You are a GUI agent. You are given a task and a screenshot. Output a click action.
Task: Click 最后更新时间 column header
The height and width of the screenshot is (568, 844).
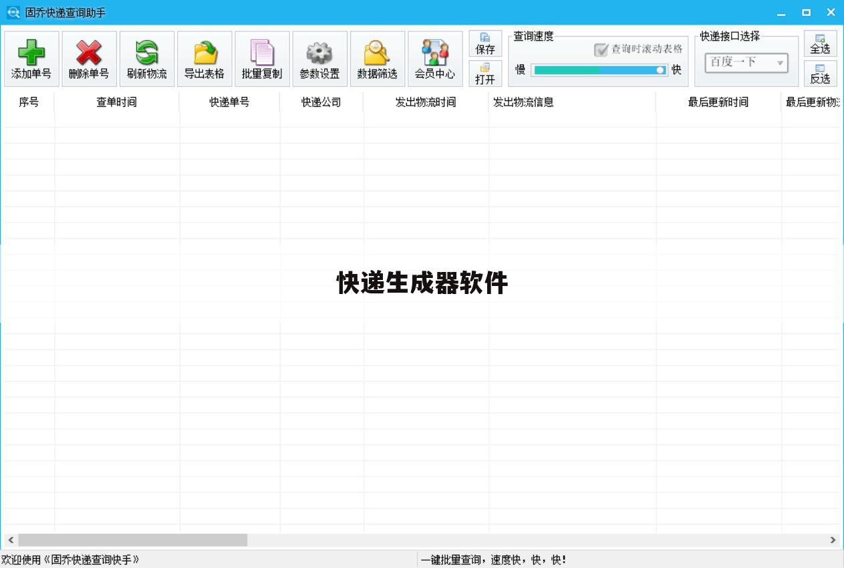pos(718,102)
